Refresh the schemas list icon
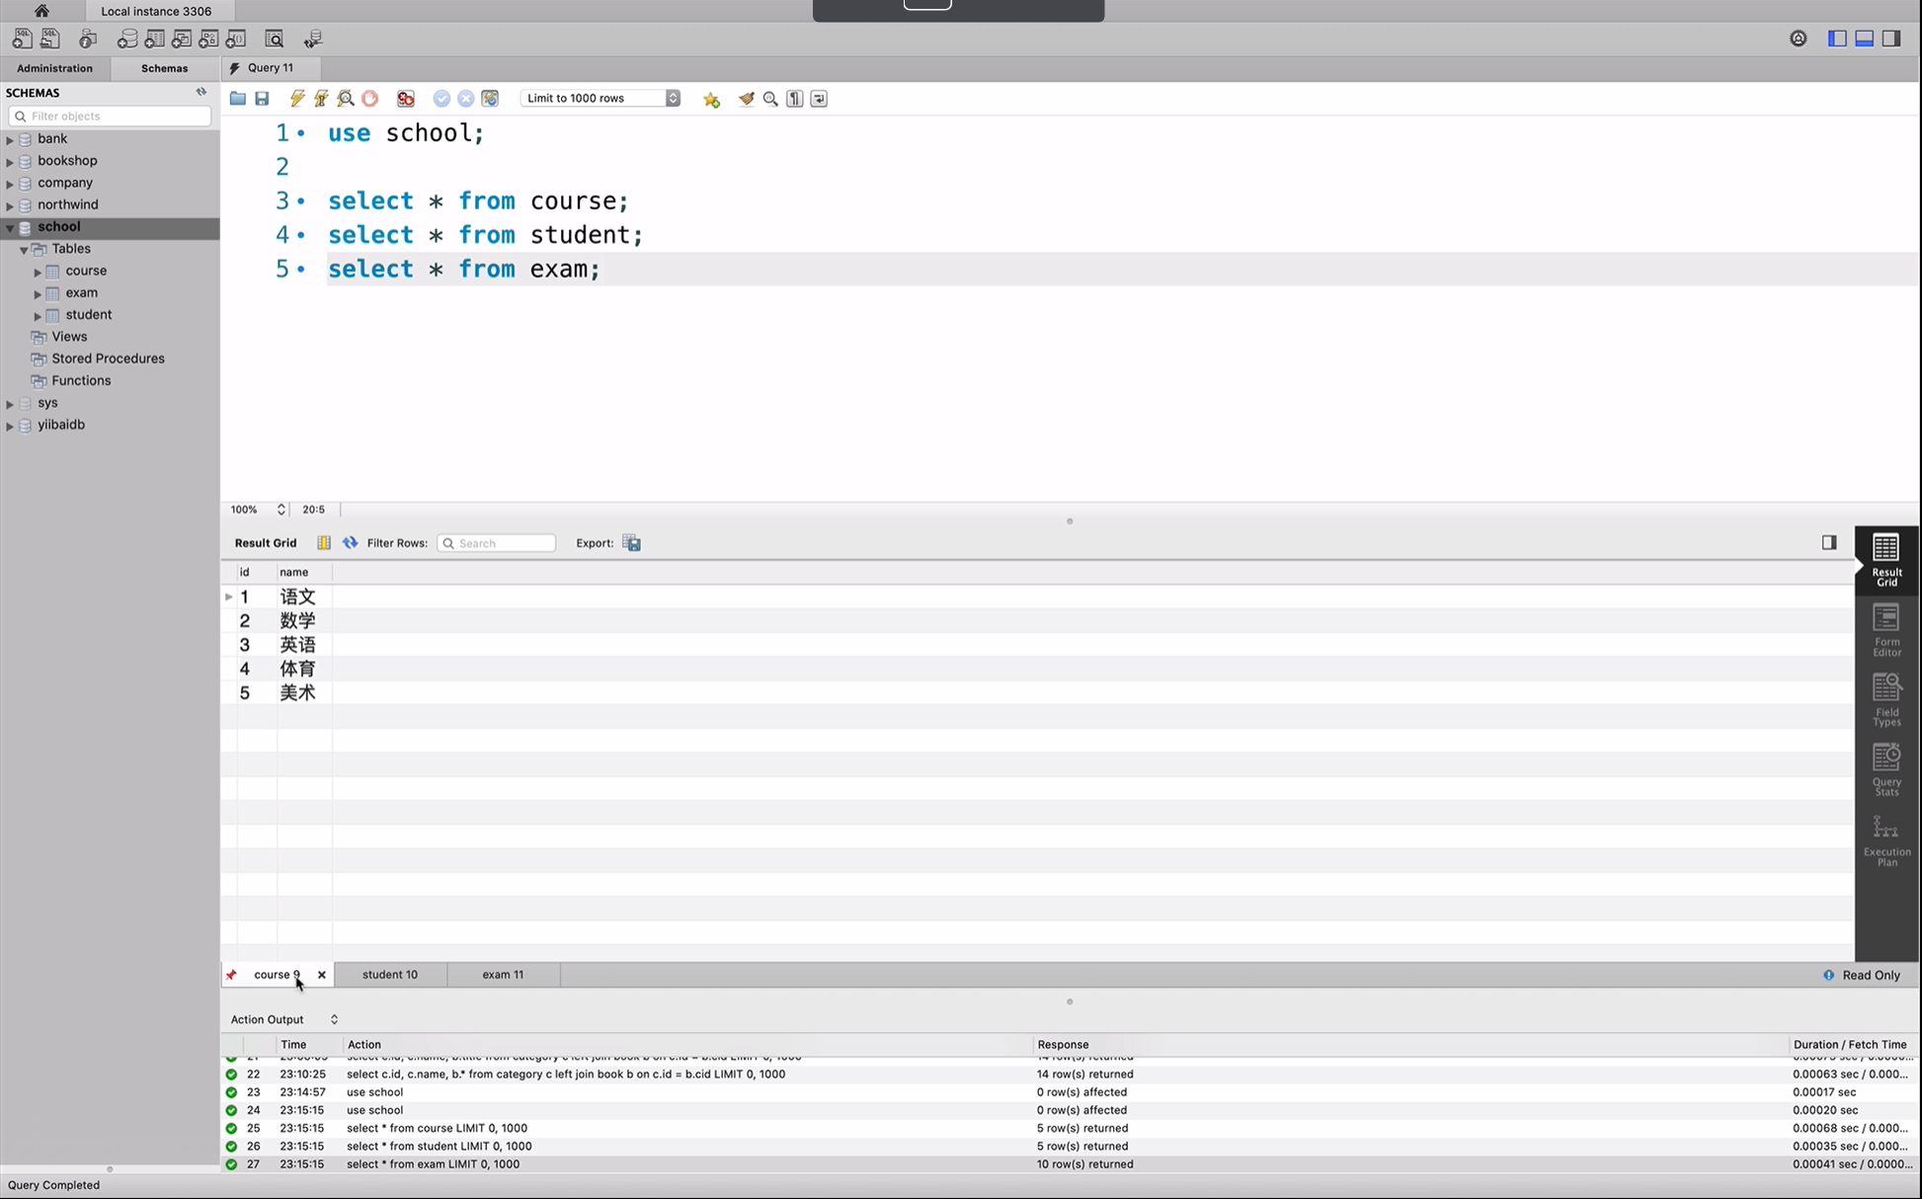1922x1199 pixels. 201,92
